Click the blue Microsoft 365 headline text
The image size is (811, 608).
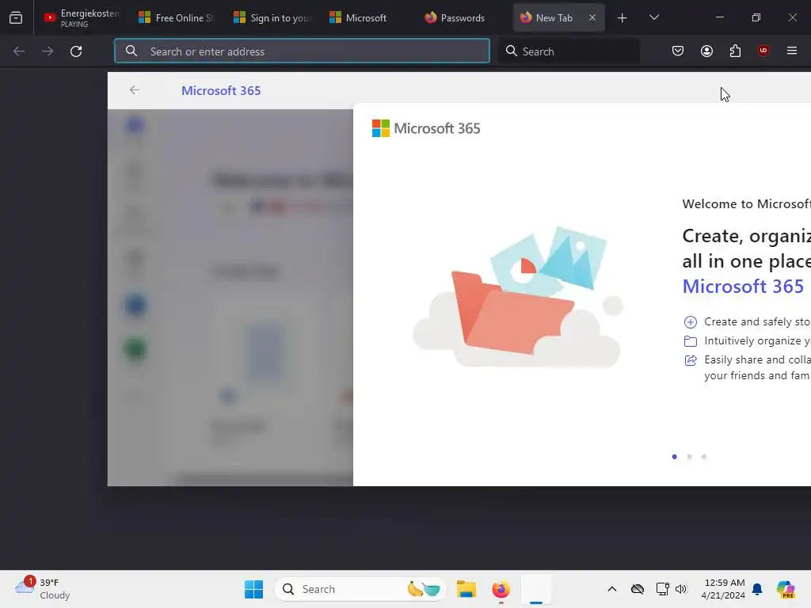click(x=743, y=287)
